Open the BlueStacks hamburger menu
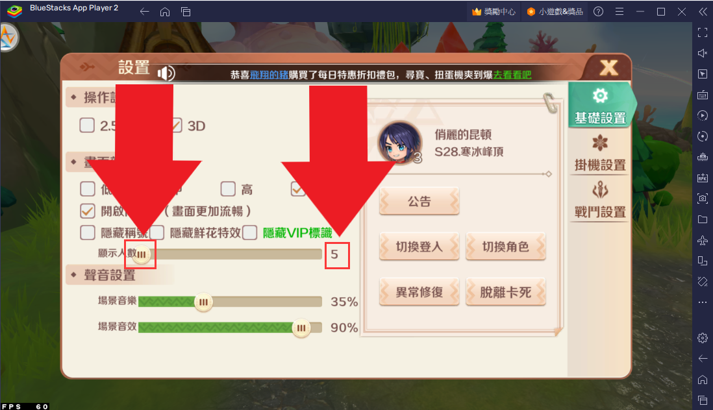The image size is (713, 410). pyautogui.click(x=619, y=11)
